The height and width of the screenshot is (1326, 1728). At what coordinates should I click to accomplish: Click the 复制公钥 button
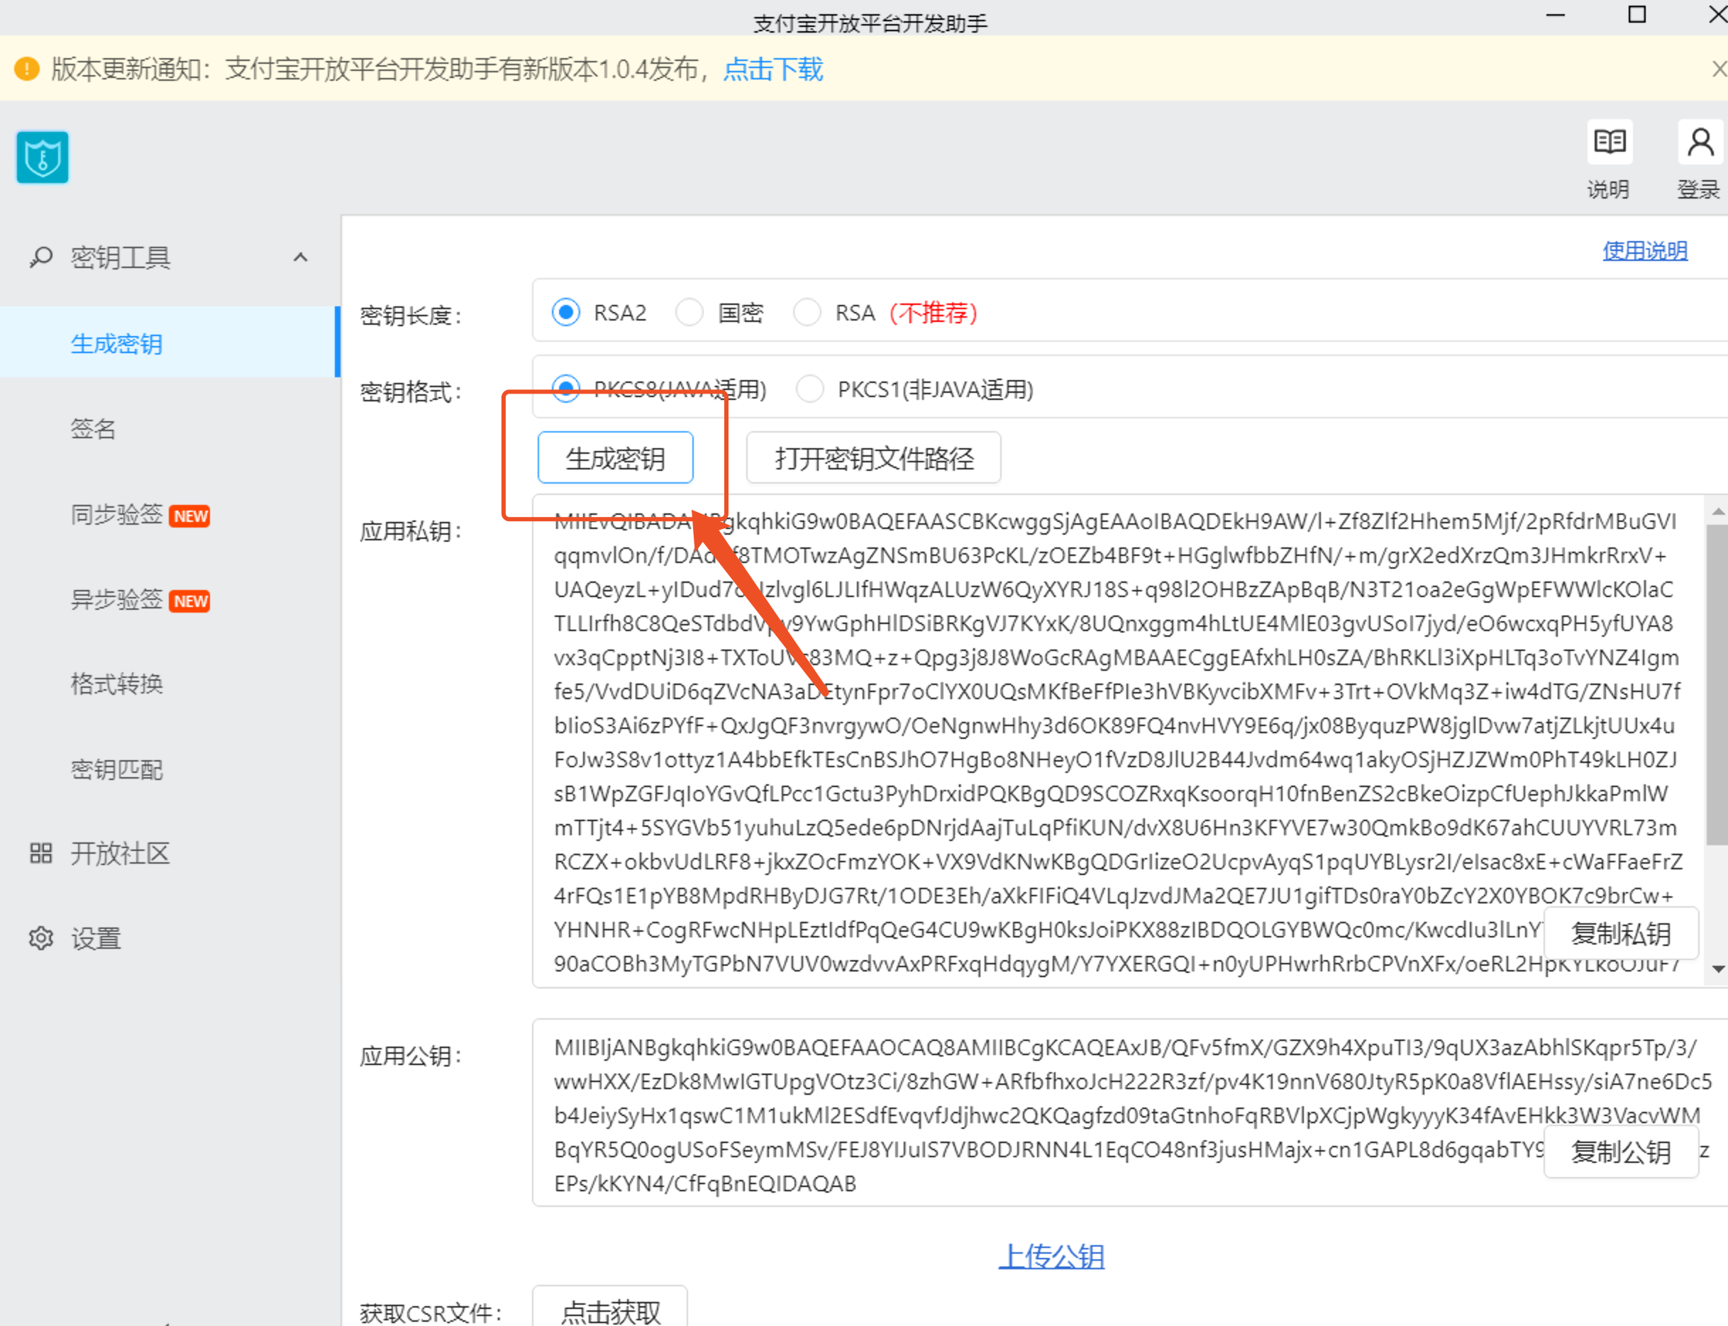[x=1621, y=1152]
